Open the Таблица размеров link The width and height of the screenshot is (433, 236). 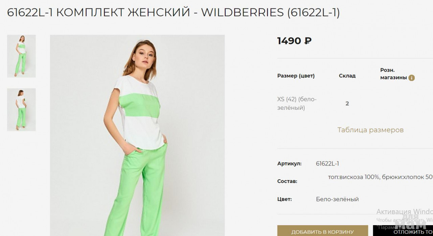coord(370,130)
